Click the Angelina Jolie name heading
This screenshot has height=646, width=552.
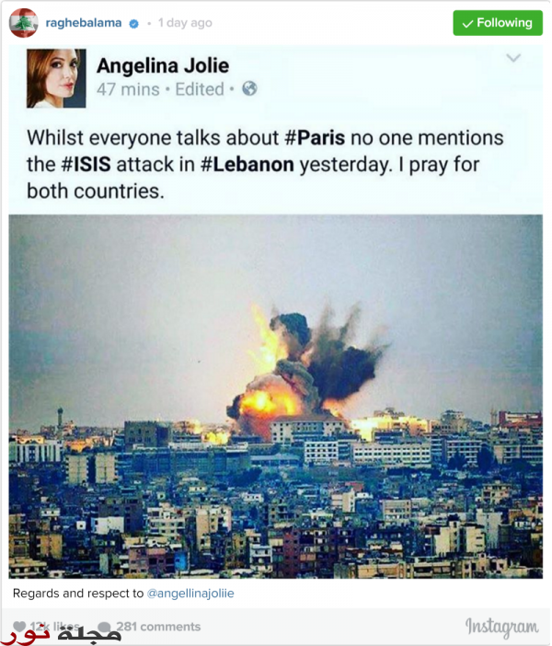[163, 65]
